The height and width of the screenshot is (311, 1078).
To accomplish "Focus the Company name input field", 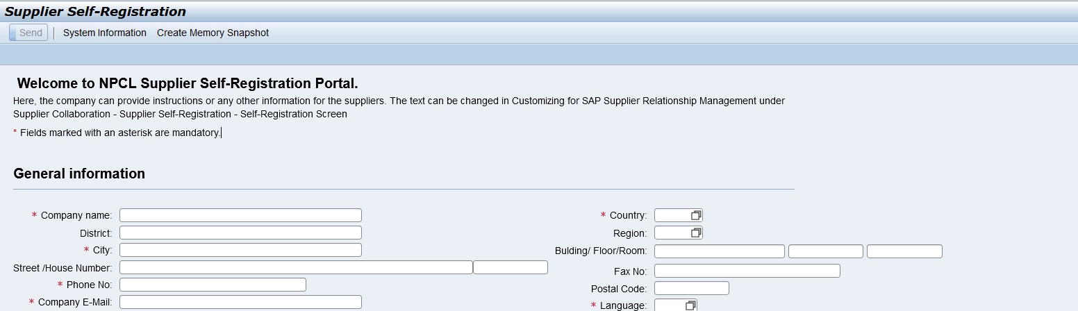I will [x=240, y=215].
